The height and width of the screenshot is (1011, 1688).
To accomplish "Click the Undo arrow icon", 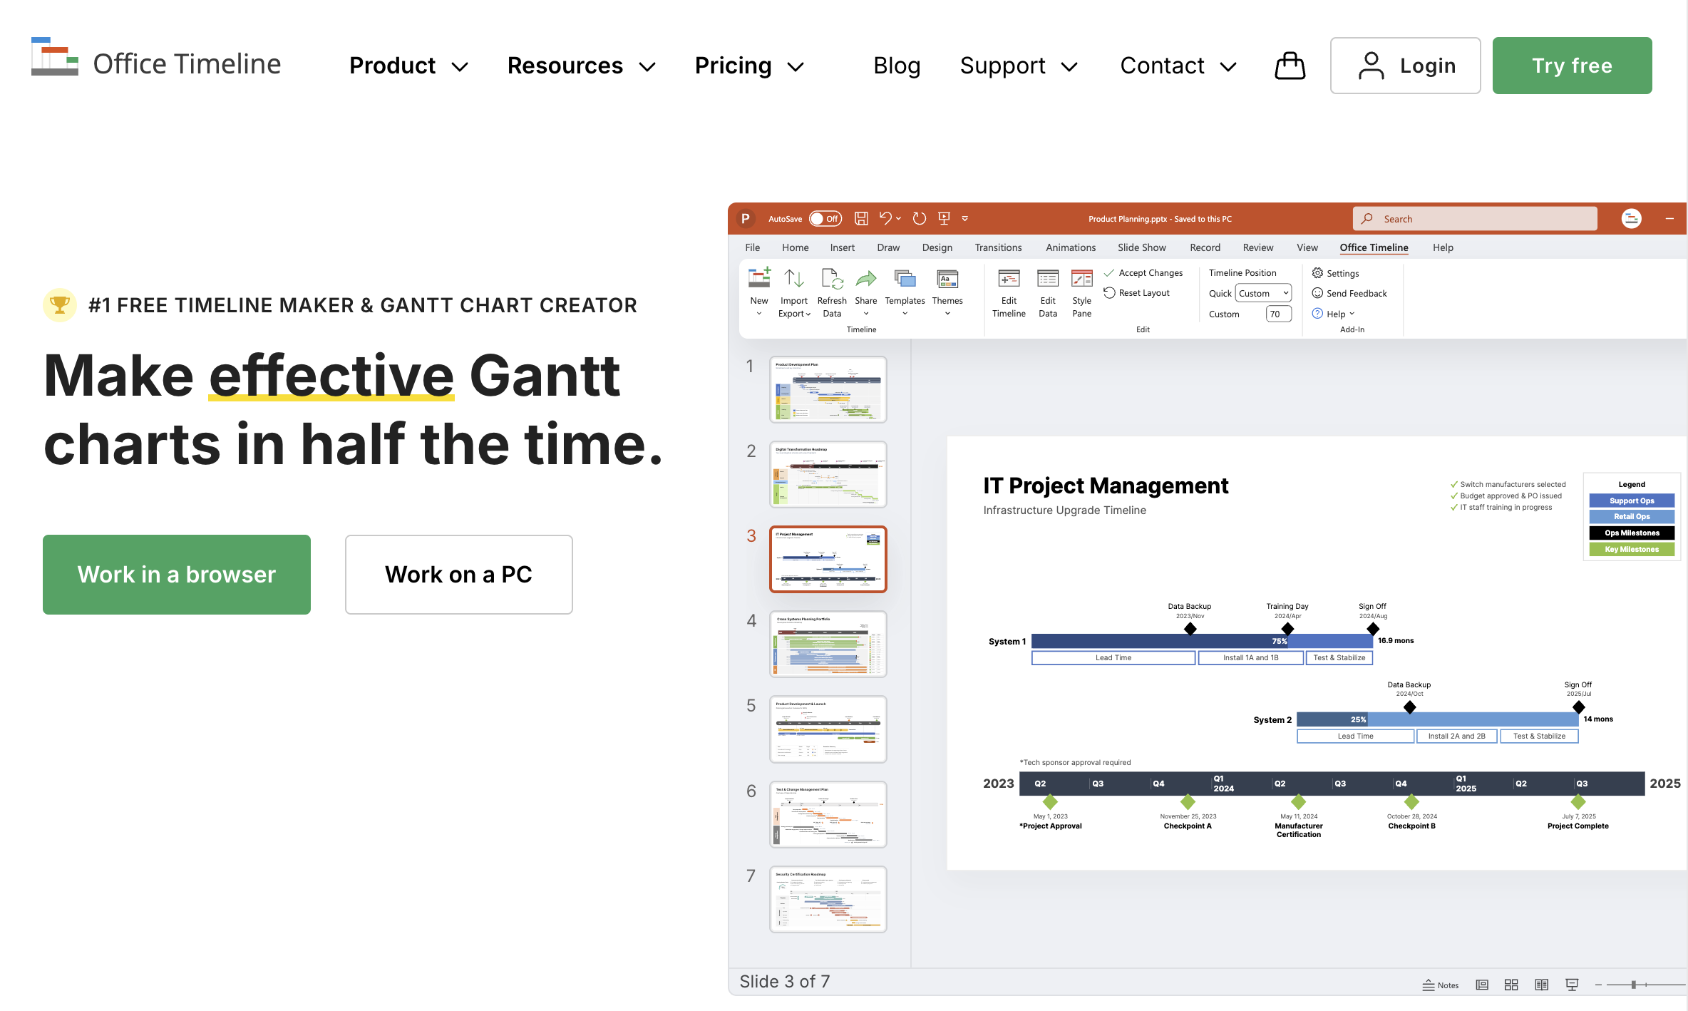I will coord(885,219).
